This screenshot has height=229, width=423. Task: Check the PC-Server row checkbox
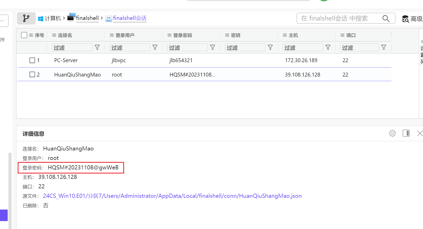[32, 60]
